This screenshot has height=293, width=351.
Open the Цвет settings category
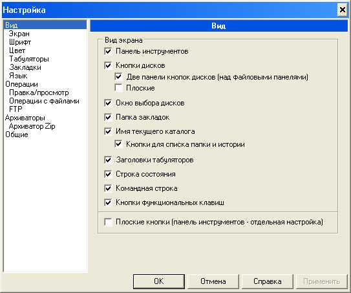[x=17, y=50]
